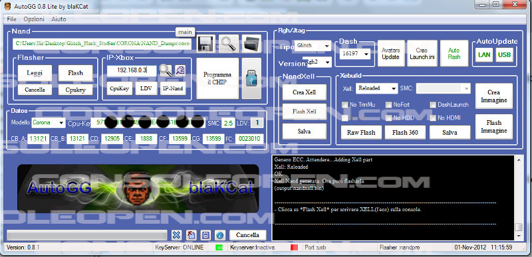Click the USB drive icon next to Programma il CHIP
The image size is (532, 257).
(251, 78)
